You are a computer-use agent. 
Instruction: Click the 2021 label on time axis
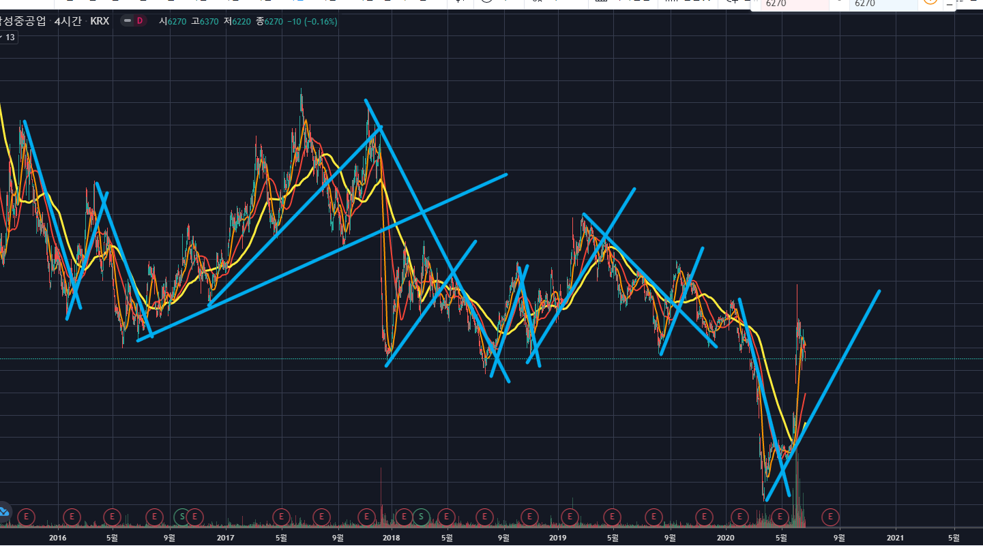click(895, 538)
